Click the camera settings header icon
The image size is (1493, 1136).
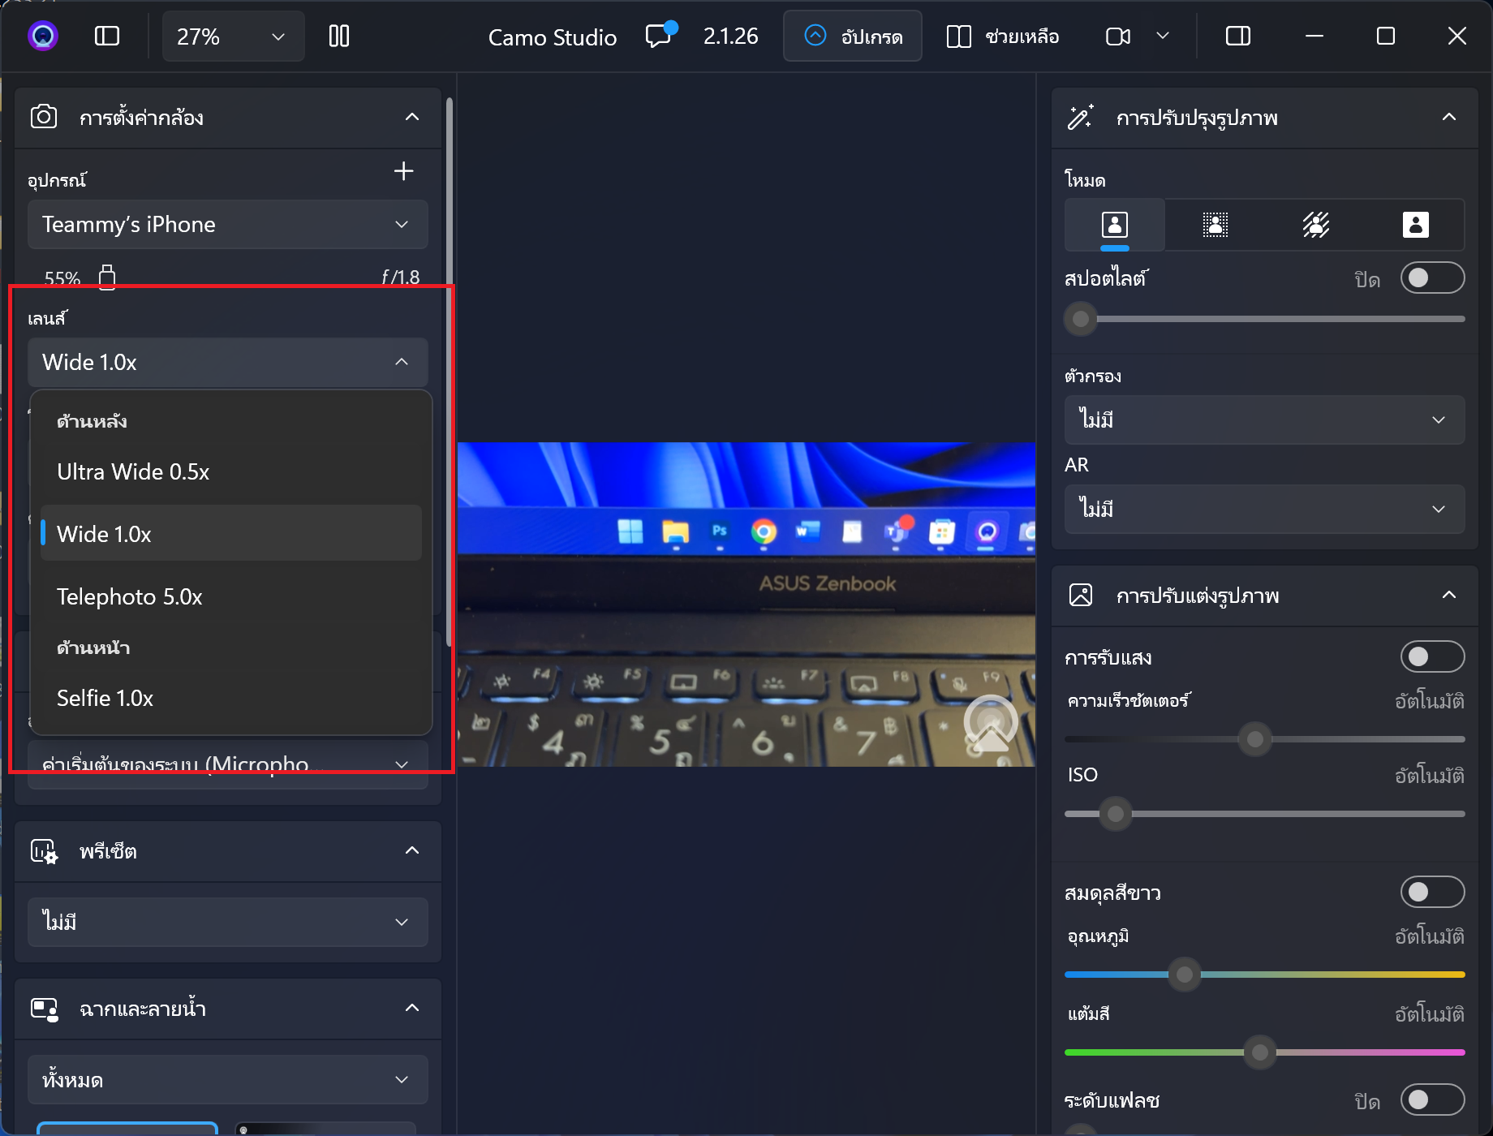point(44,117)
